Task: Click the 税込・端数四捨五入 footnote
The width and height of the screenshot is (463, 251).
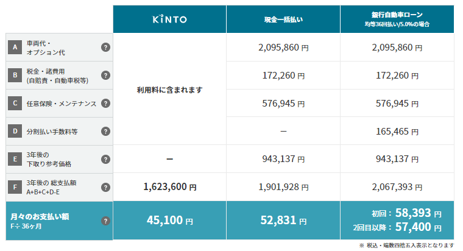Action: (x=406, y=246)
